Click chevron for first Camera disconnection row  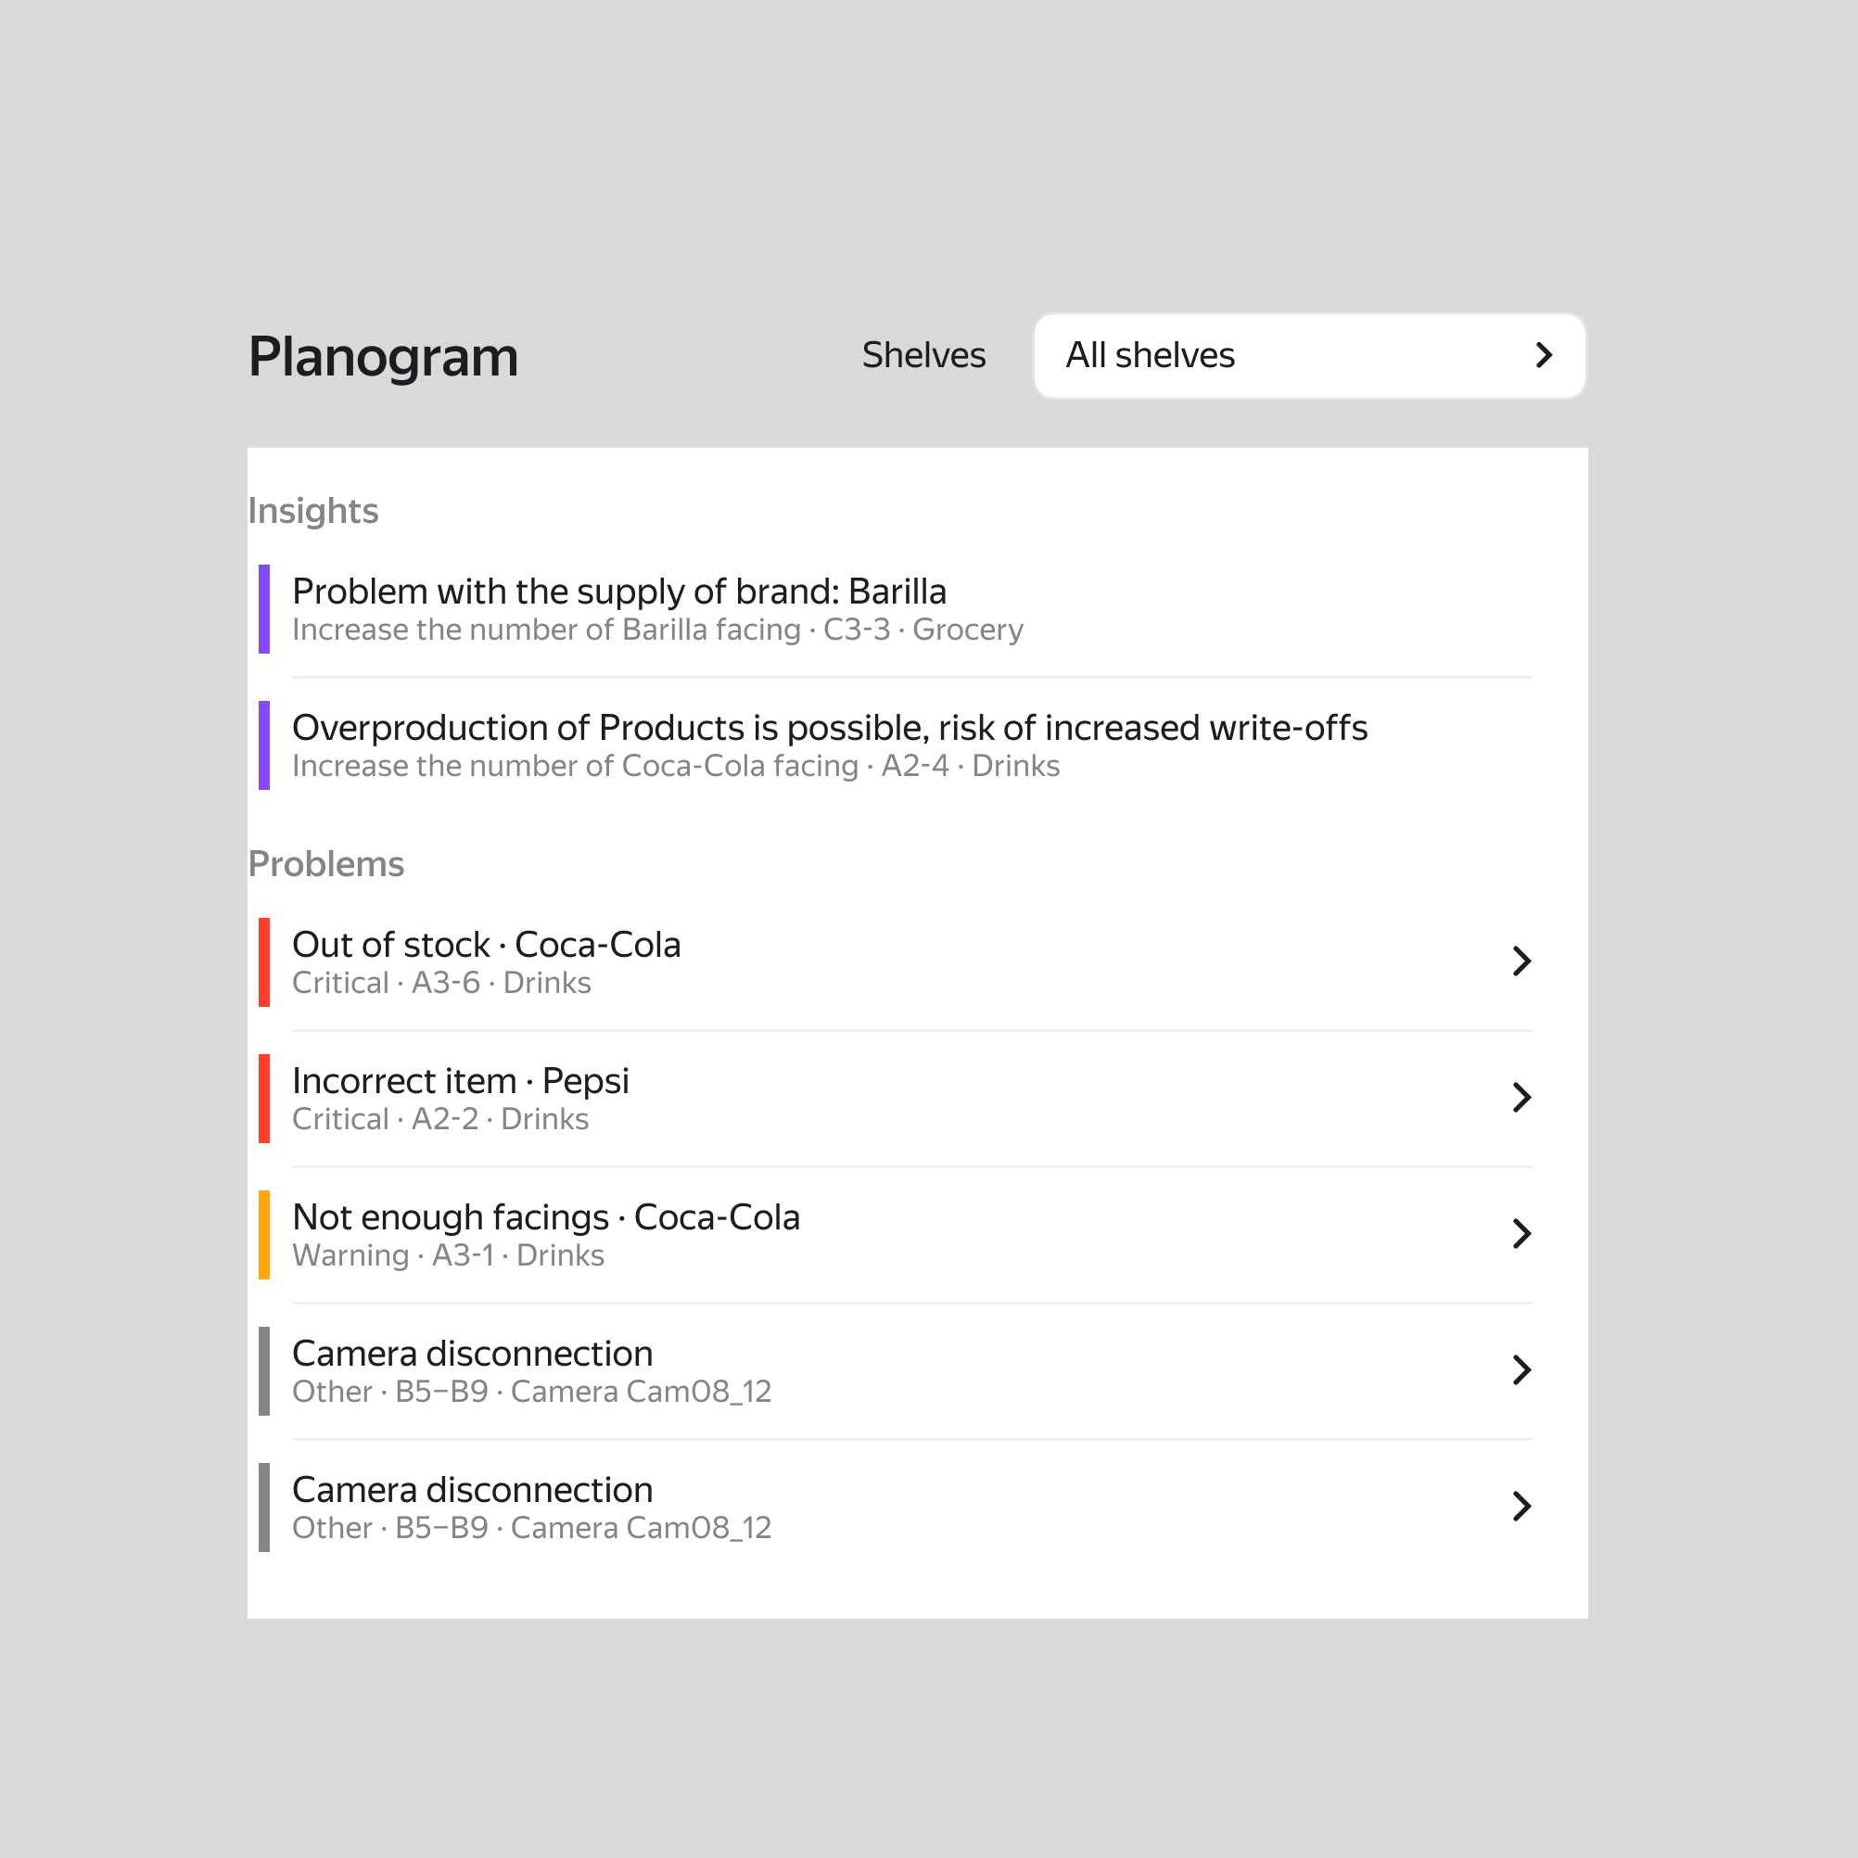(x=1521, y=1370)
